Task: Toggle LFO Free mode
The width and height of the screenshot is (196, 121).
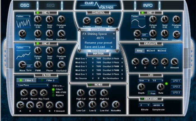Action: point(151,93)
